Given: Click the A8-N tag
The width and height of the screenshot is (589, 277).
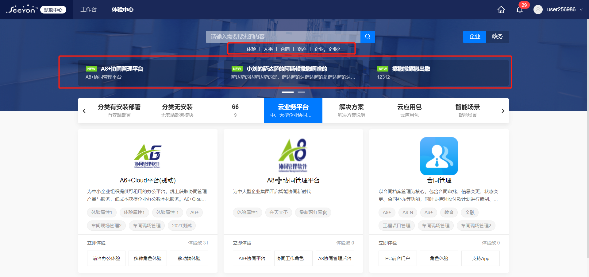Looking at the screenshot, I should pos(408,213).
